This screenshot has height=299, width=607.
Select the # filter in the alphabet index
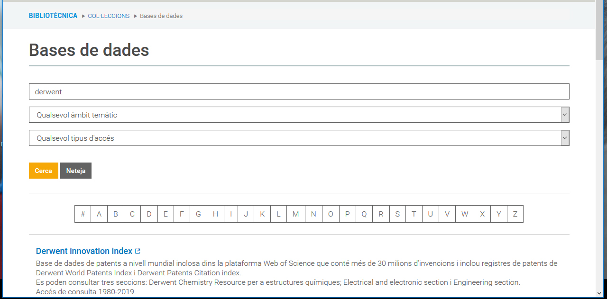click(x=83, y=214)
